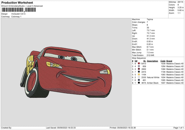The height and width of the screenshot is (130, 185).
Task: Click the barcode under the worksheet title
Action: (x=18, y=10)
